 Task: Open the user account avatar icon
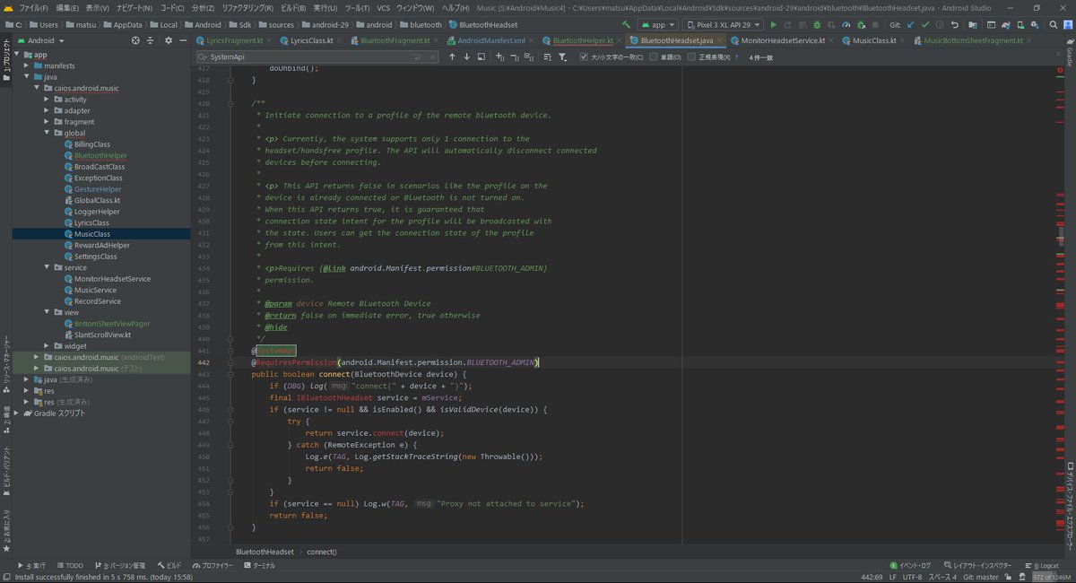click(1068, 25)
